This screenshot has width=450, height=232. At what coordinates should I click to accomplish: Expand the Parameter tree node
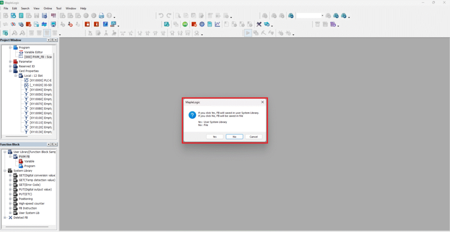(x=11, y=61)
